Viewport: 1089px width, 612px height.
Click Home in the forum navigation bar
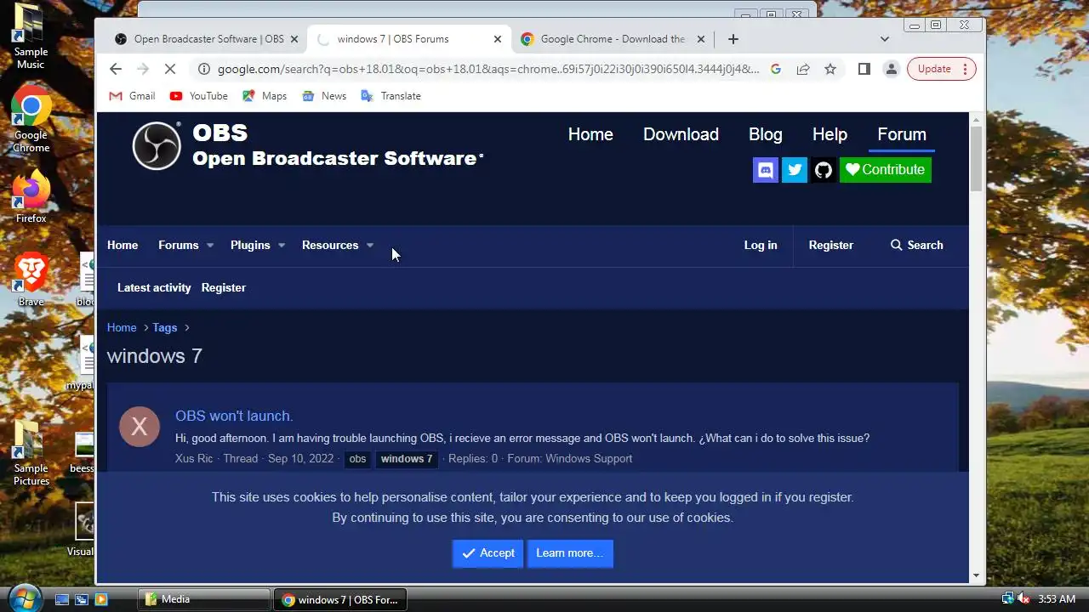123,245
